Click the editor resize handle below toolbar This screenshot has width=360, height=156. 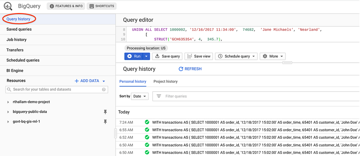click(287, 62)
